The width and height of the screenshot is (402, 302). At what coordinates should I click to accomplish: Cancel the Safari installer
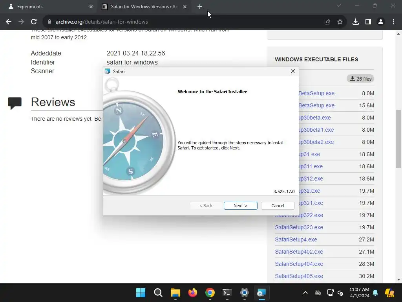coord(278,206)
